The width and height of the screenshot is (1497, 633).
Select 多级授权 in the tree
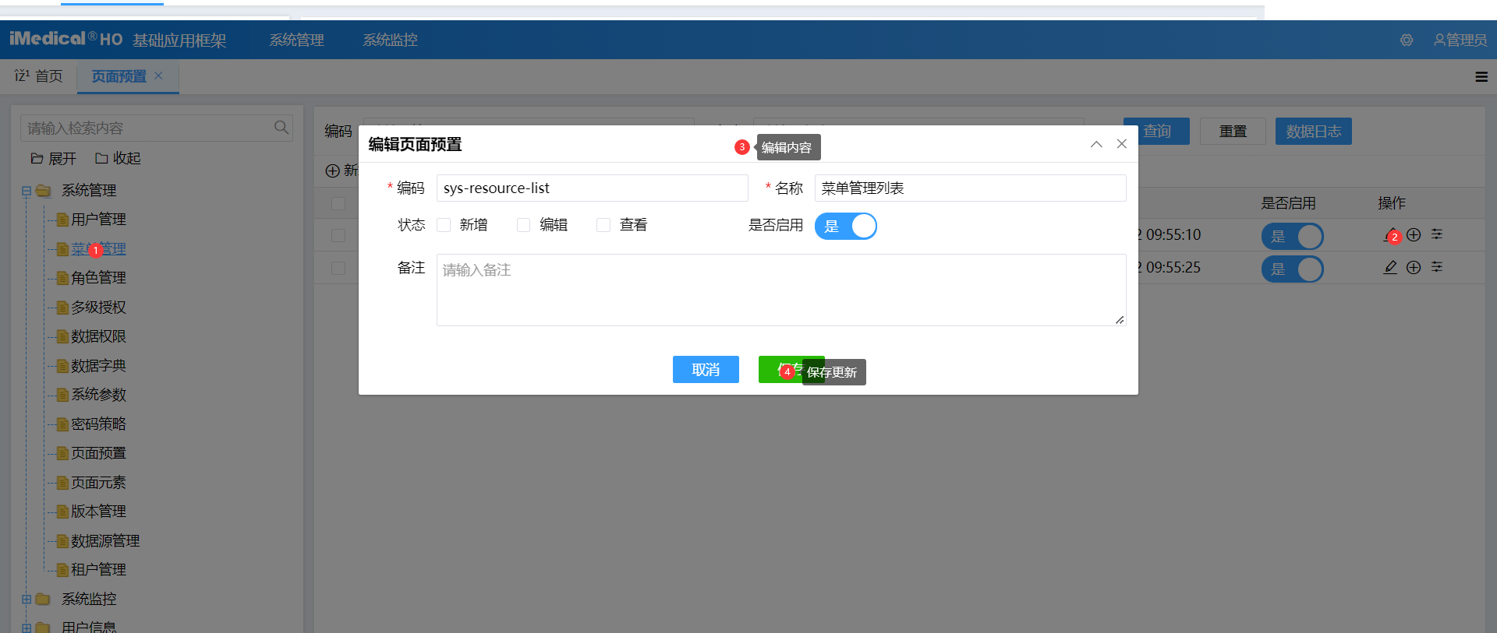pyautogui.click(x=98, y=307)
